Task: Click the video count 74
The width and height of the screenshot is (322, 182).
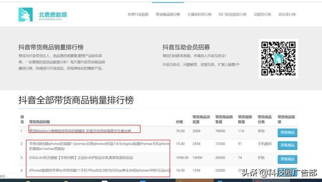Action: tap(240, 157)
